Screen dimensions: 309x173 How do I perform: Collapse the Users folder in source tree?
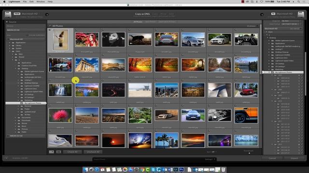10,51
